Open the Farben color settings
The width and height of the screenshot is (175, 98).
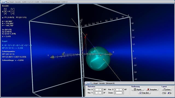(167, 90)
